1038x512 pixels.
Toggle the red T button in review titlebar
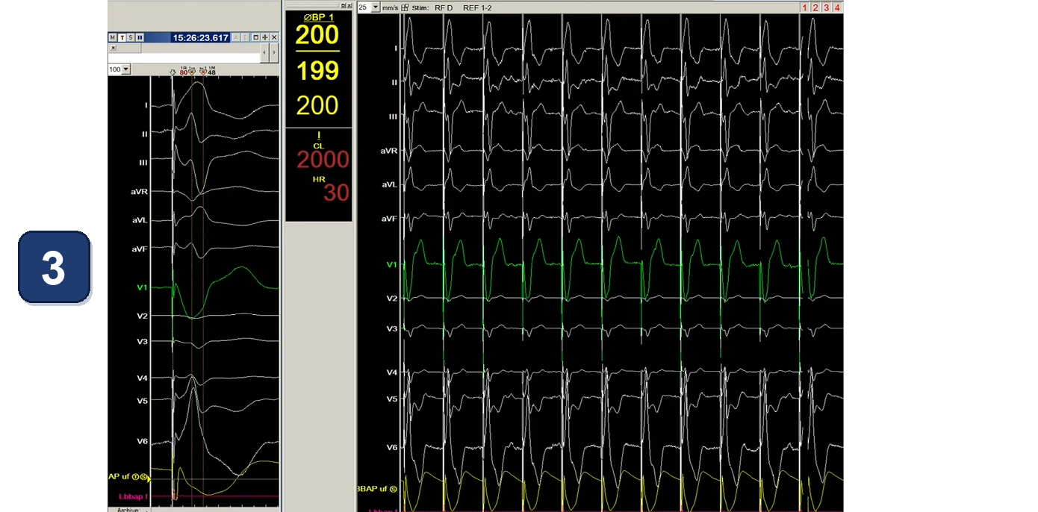point(122,37)
